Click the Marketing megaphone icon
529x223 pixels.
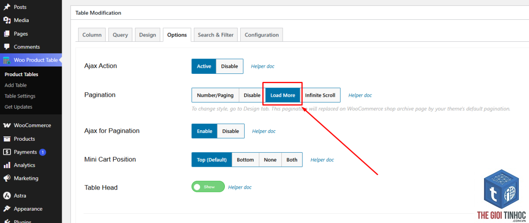click(x=7, y=178)
